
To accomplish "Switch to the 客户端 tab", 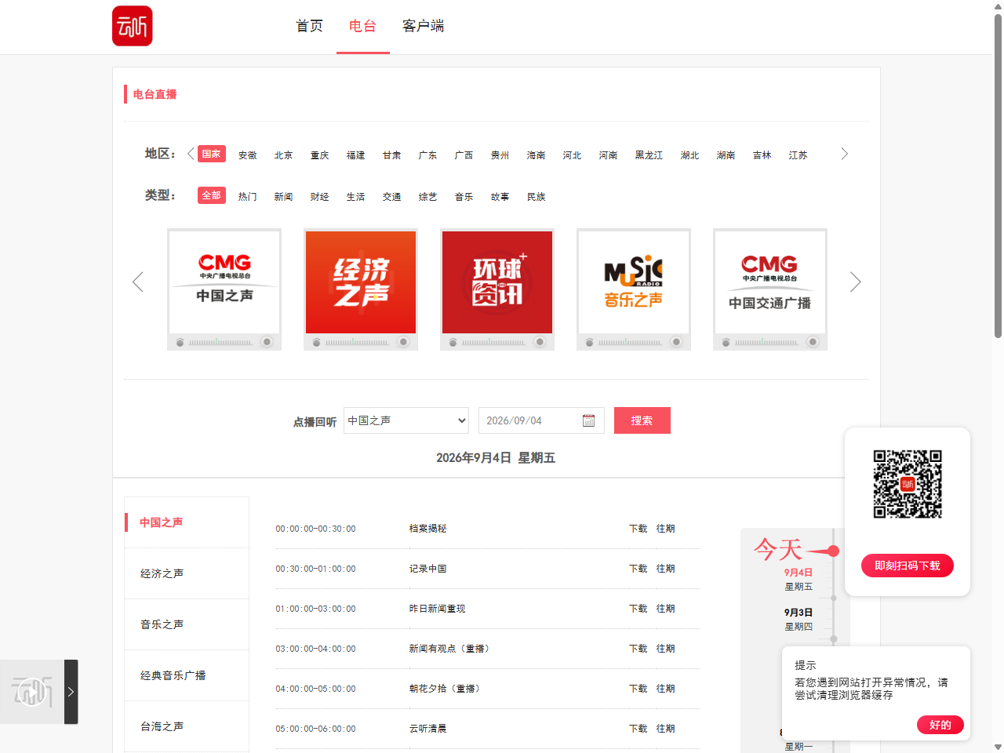I will pos(424,26).
